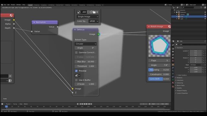Open the Tool properties tab icon
Image resolution: width=207 pixels, height=116 pixels.
click(x=173, y=45)
